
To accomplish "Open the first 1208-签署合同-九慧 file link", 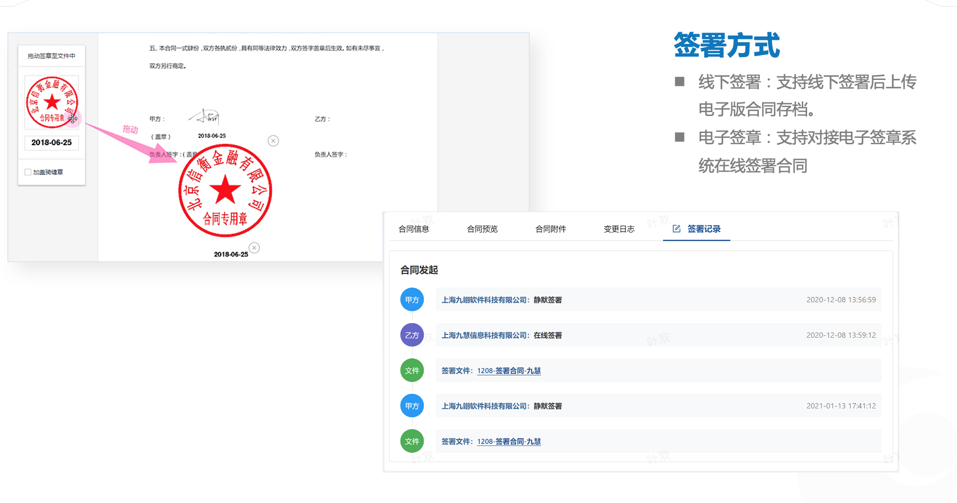I will pos(509,371).
